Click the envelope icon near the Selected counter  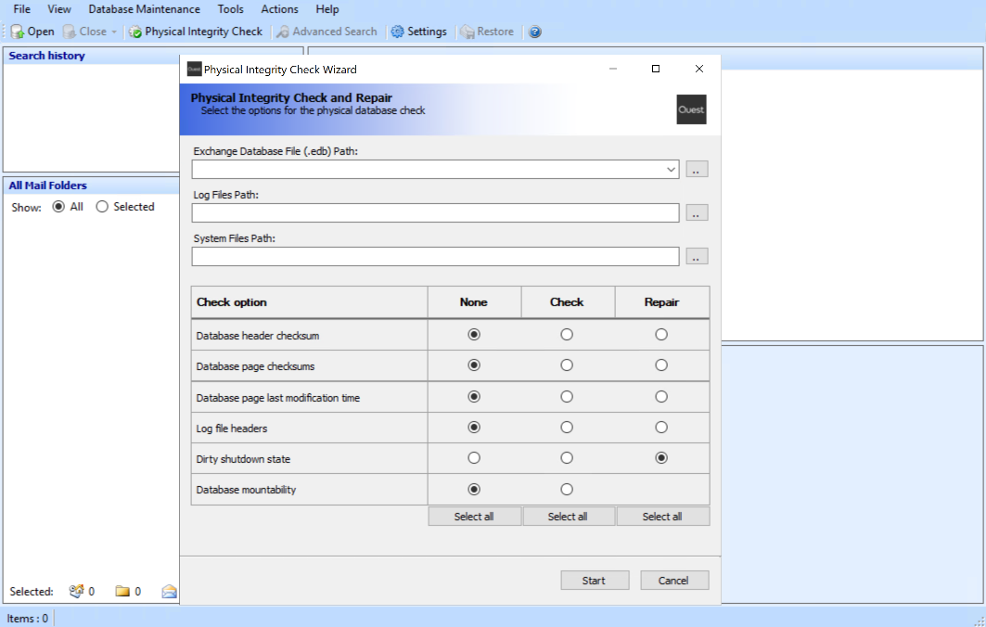(168, 591)
